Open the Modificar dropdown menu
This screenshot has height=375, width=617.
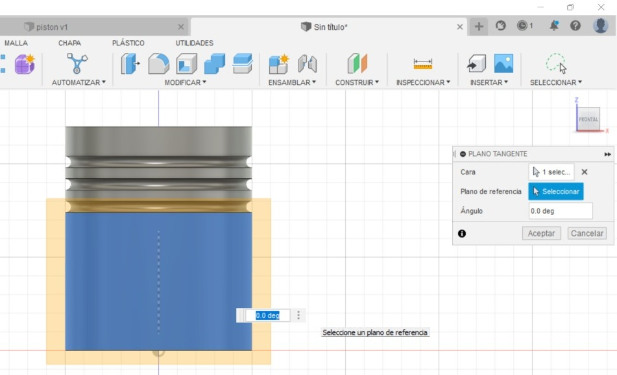[186, 82]
